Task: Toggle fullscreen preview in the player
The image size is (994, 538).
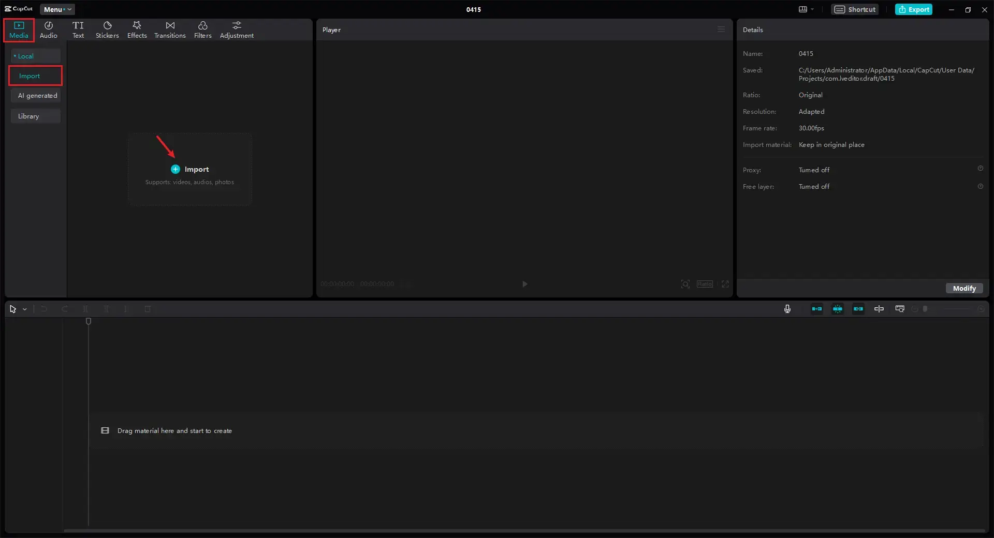Action: pos(725,284)
